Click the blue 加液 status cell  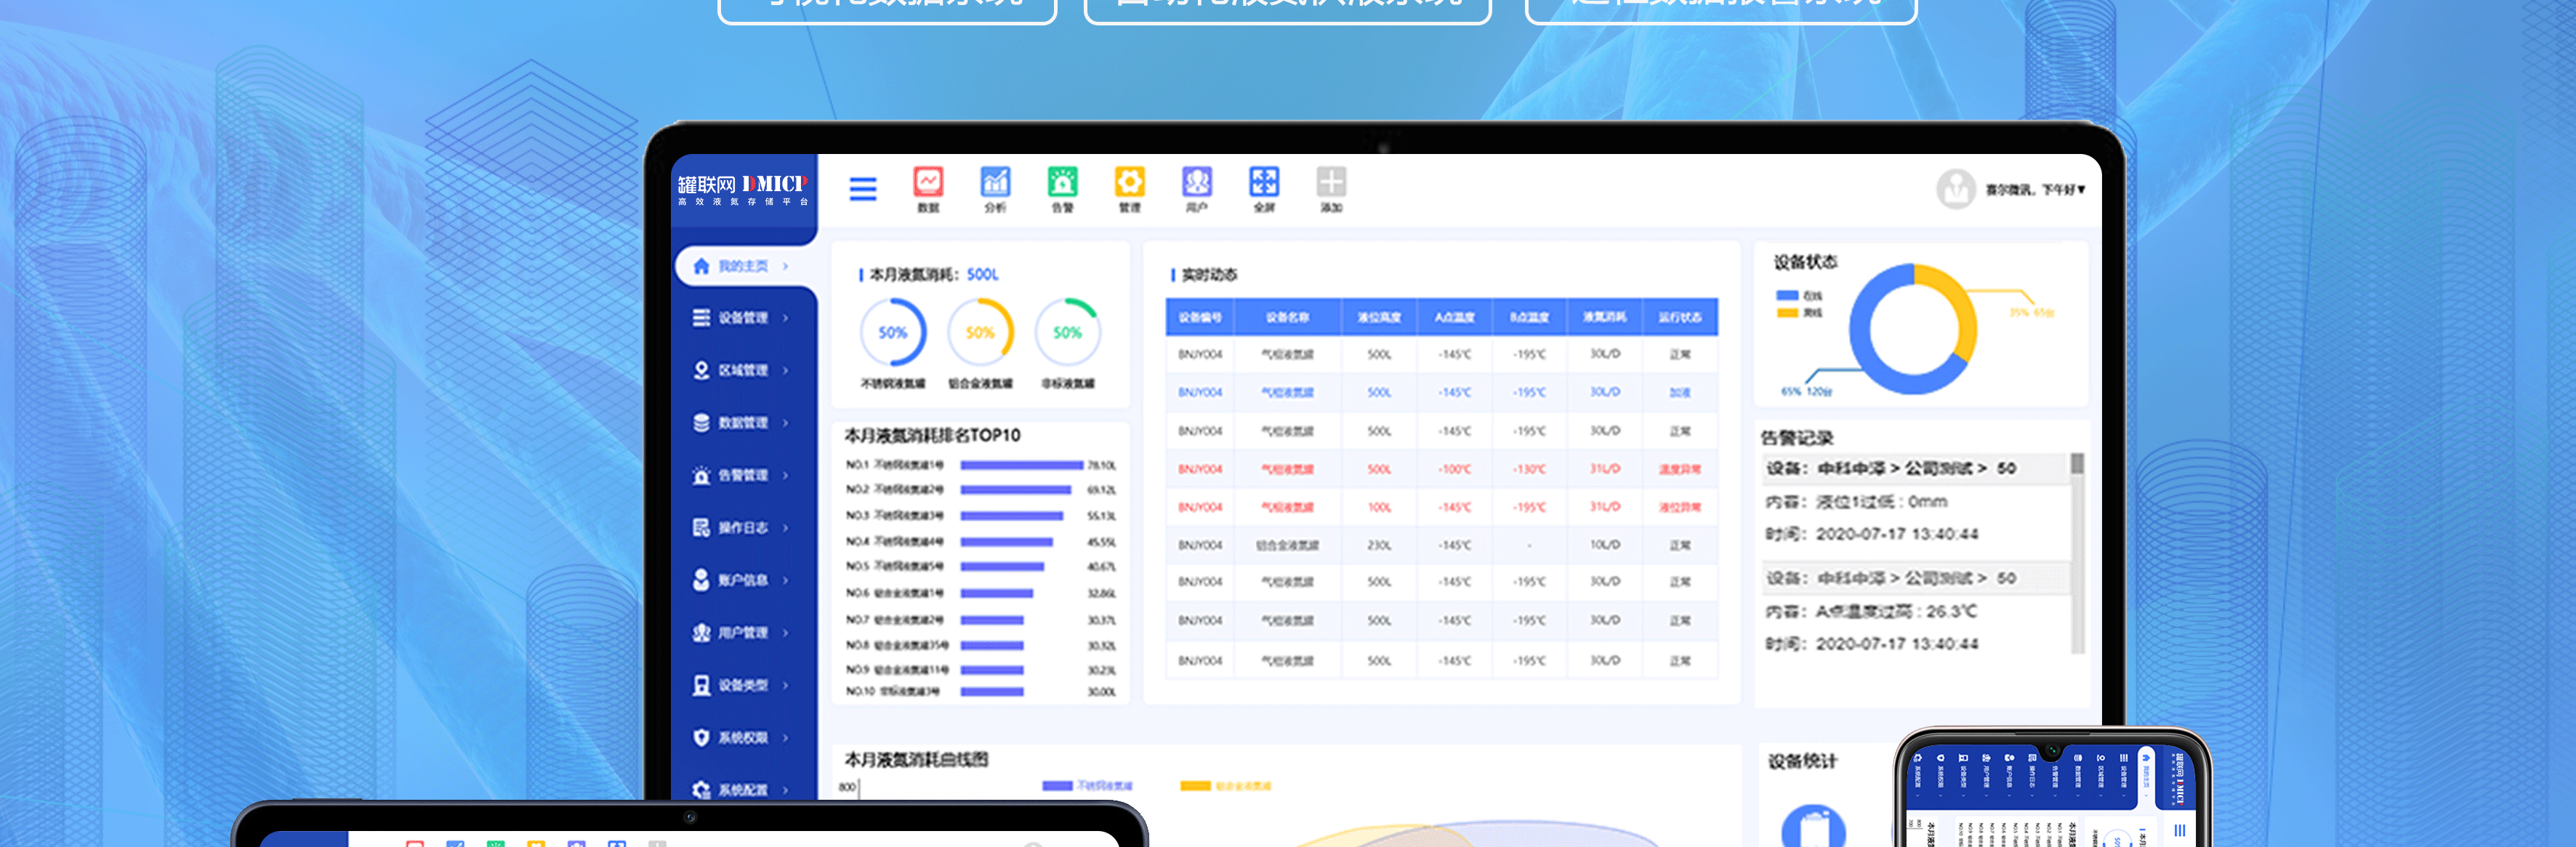[x=1680, y=392]
